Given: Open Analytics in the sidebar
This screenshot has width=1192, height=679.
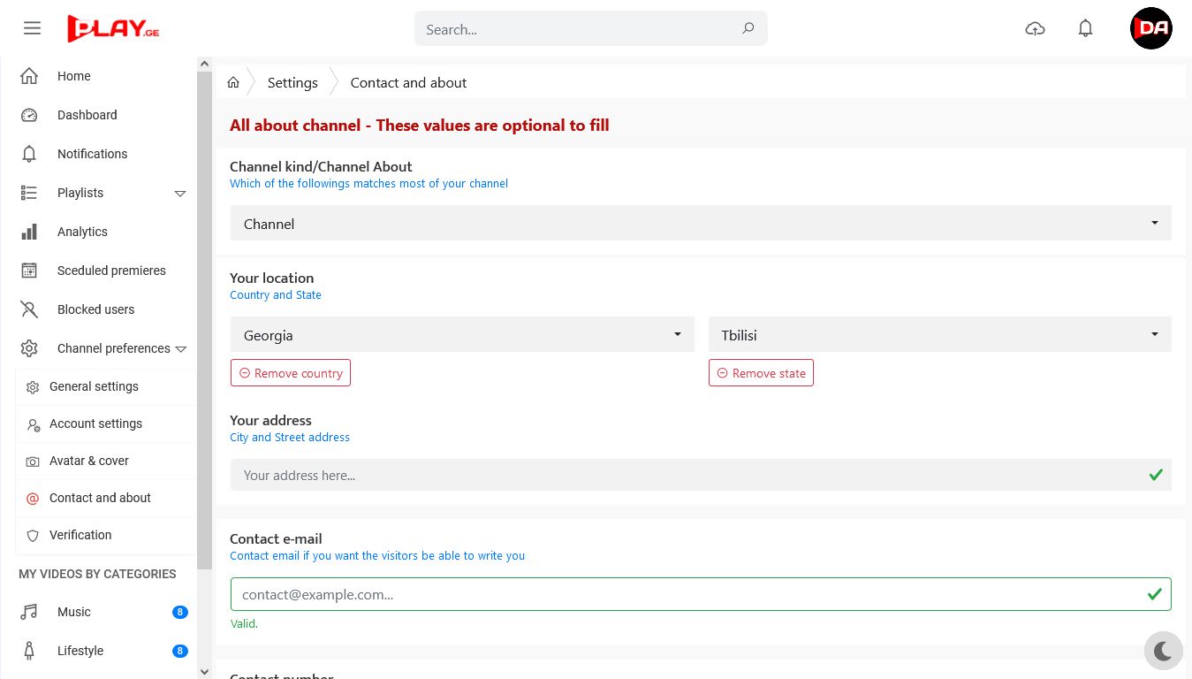Looking at the screenshot, I should [82, 232].
